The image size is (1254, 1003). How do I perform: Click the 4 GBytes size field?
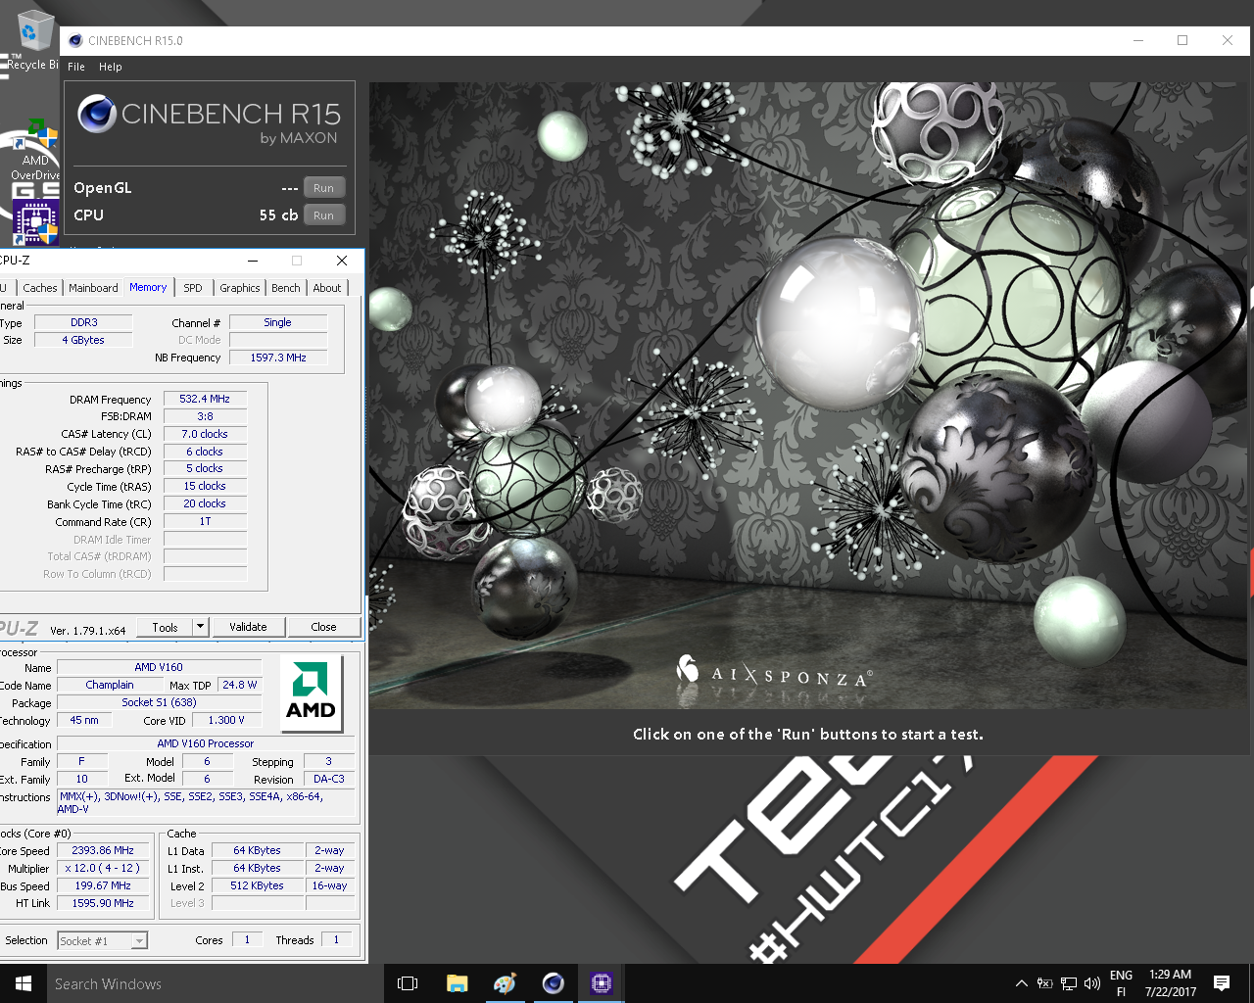point(83,340)
